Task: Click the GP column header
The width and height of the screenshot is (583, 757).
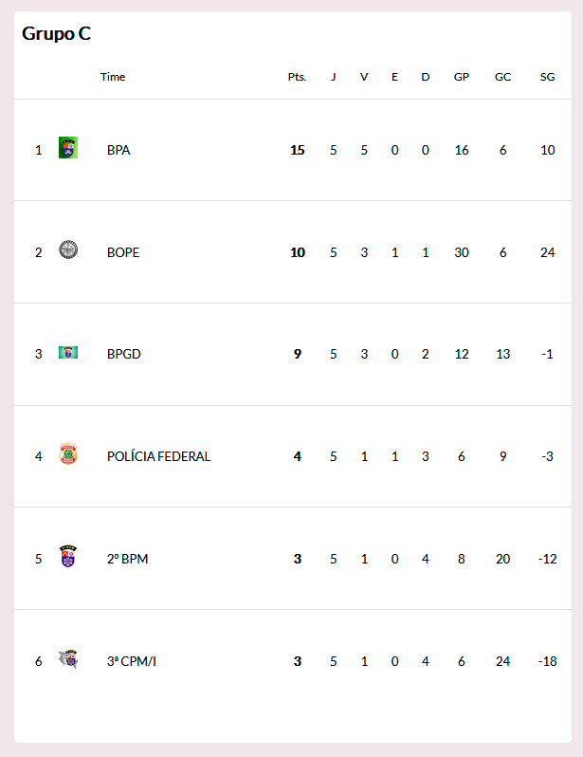Action: click(462, 77)
